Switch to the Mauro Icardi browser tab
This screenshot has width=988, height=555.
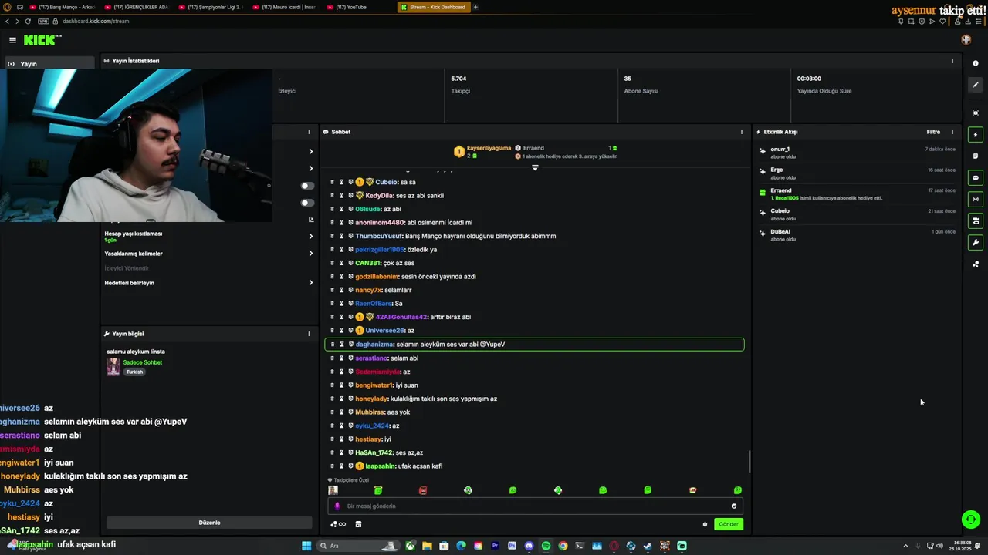[286, 7]
